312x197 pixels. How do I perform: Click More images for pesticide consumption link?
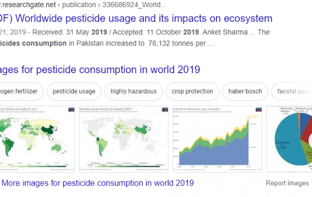pyautogui.click(x=98, y=183)
